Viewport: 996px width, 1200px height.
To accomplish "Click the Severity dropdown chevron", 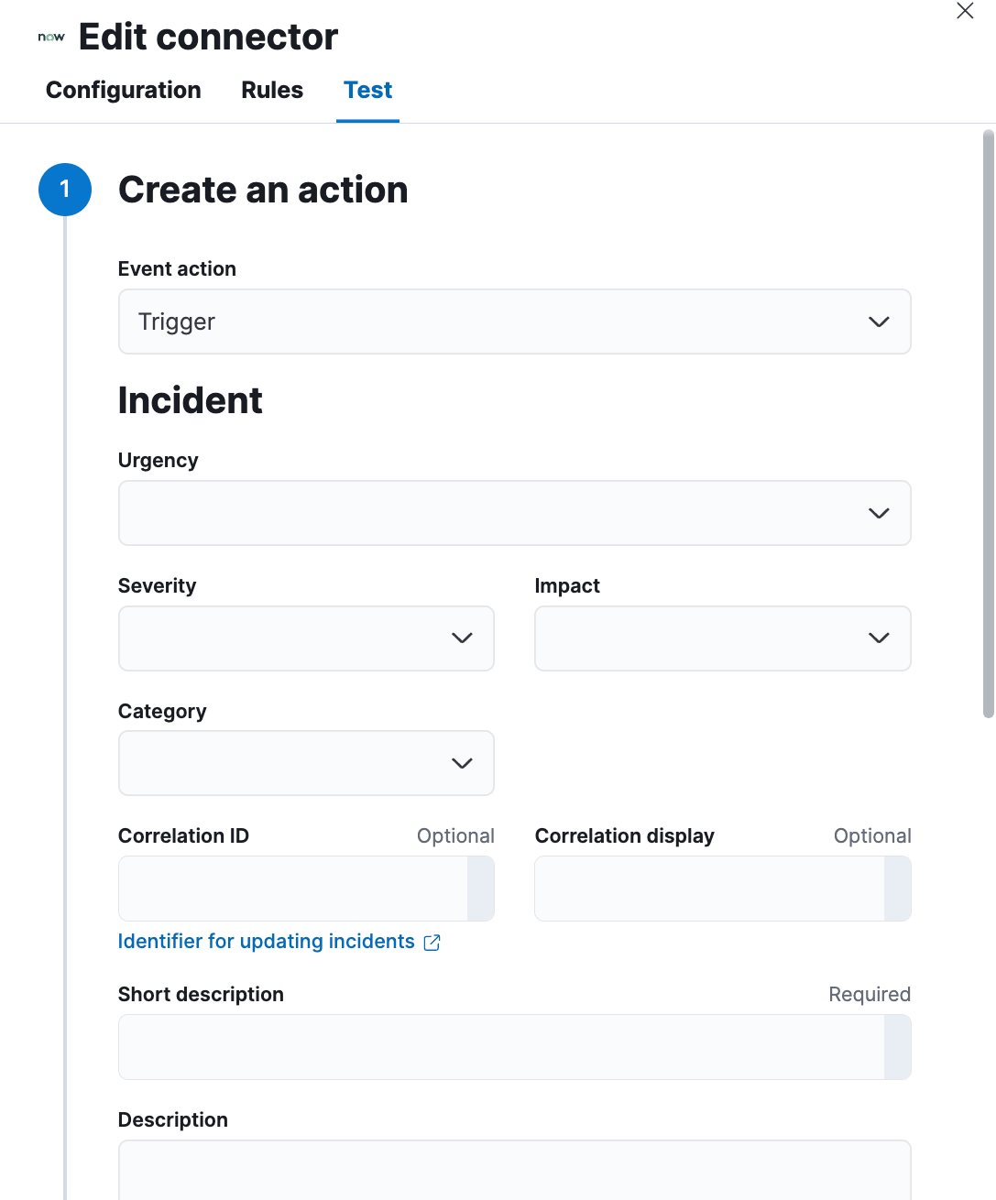I will click(462, 638).
